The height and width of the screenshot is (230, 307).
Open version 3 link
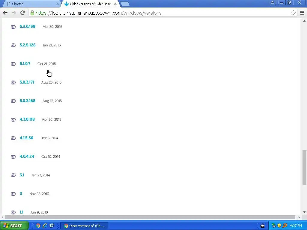pos(21,194)
